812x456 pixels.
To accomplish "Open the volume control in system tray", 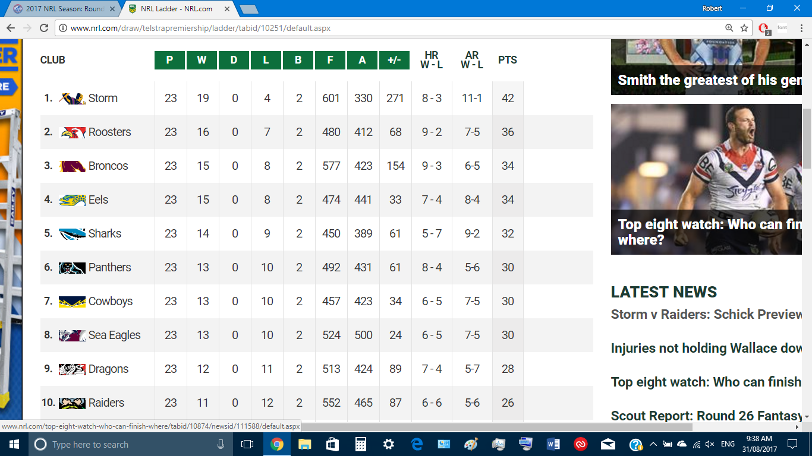I will pyautogui.click(x=709, y=444).
